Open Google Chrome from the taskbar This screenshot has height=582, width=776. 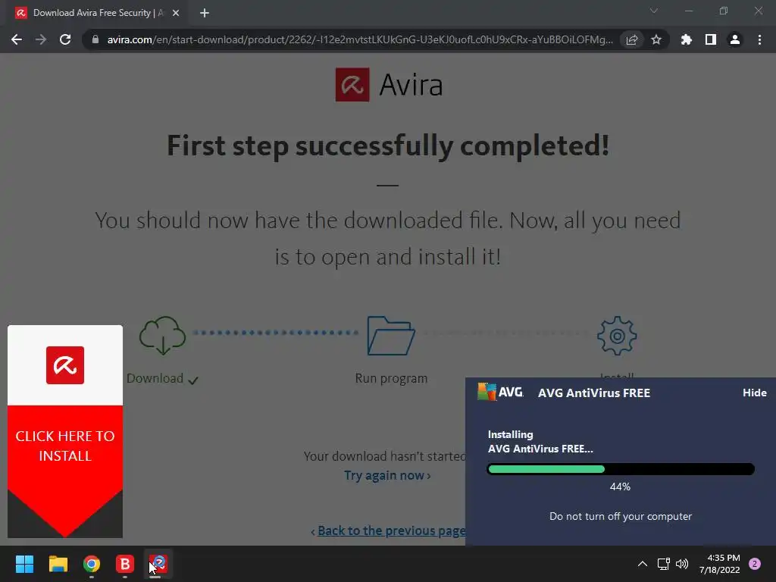(92, 564)
